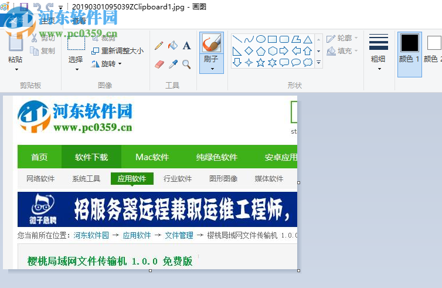Pick the Hexagon shape
This screenshot has width=442, height=288.
pos(273,51)
